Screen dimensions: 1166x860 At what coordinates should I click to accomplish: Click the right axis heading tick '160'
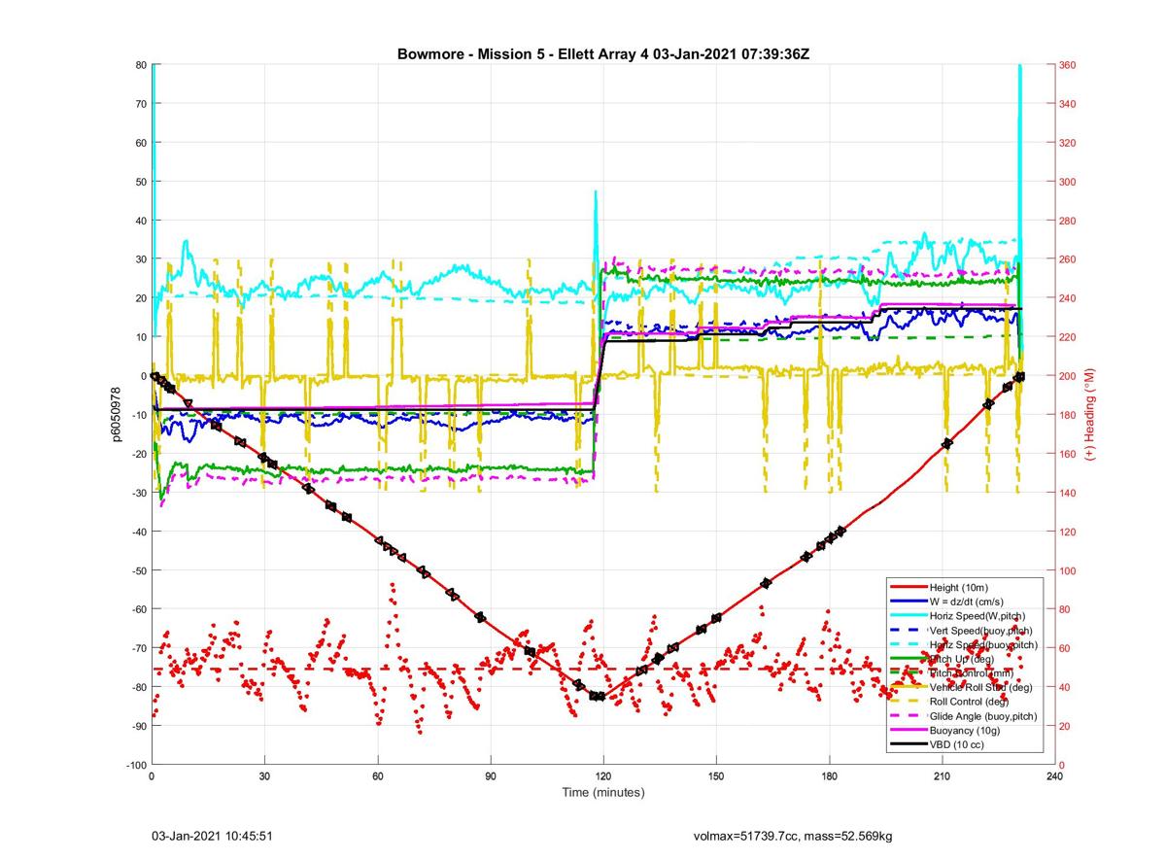pyautogui.click(x=1068, y=454)
